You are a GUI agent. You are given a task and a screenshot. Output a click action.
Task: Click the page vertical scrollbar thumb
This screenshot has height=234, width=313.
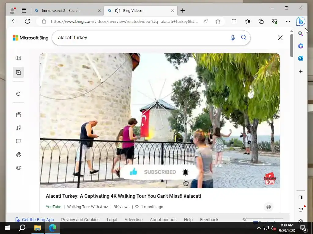click(x=292, y=46)
